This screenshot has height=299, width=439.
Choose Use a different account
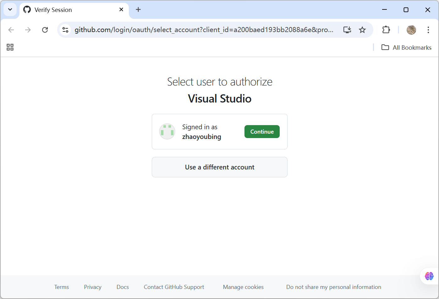[x=219, y=167]
